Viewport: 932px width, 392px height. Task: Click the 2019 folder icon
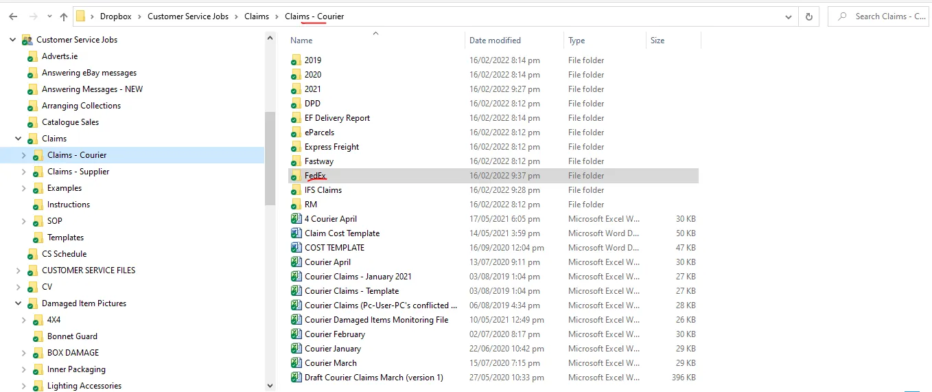296,60
